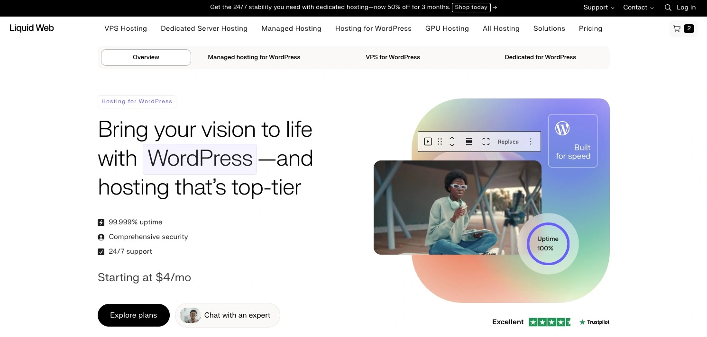The width and height of the screenshot is (707, 337).
Task: Click the arrow next to Shop today
Action: [x=495, y=7]
